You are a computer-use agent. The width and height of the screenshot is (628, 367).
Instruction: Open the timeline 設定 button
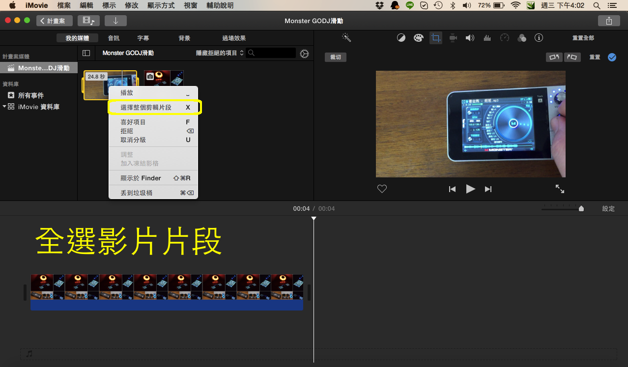tap(608, 208)
